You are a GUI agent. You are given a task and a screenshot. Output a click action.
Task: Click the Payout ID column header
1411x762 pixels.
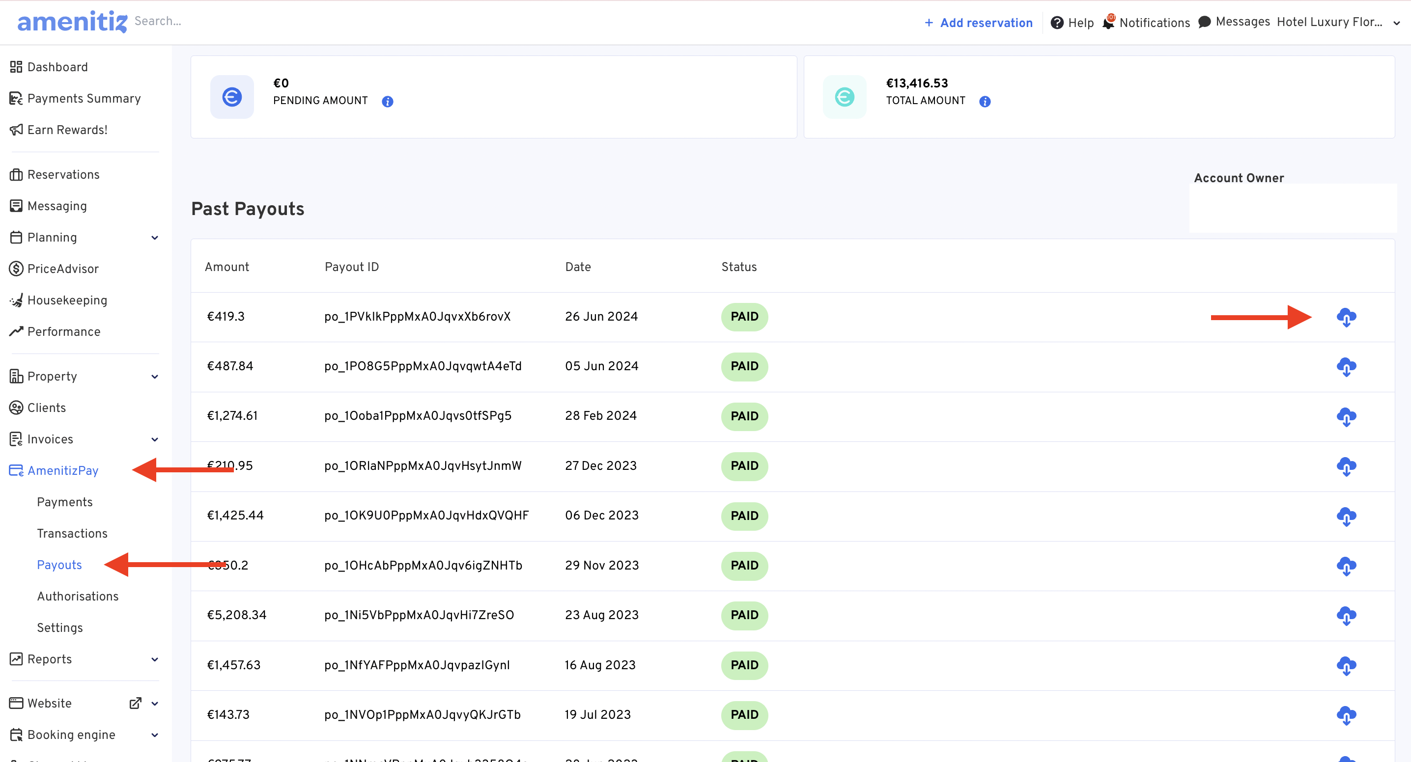(x=352, y=267)
